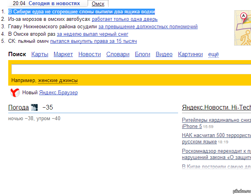Select the Сегодня в новостях tab
This screenshot has width=251, height=194.
[54, 4]
